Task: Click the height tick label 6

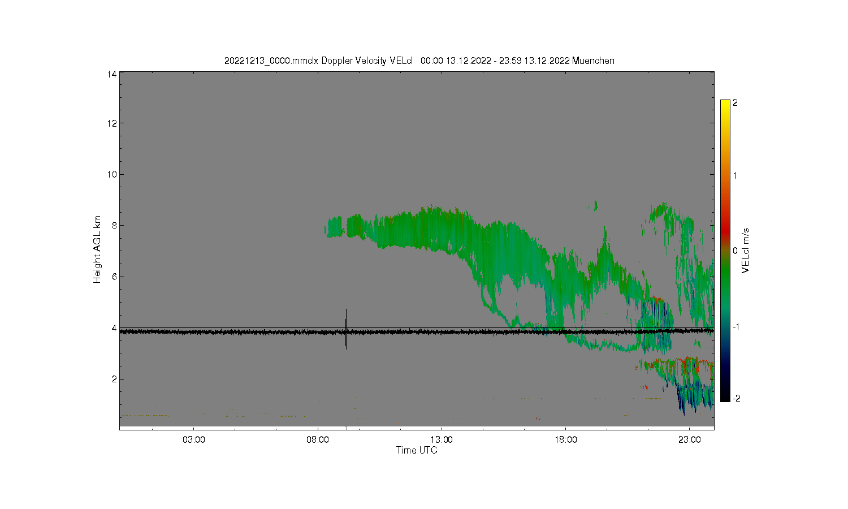Action: [114, 277]
